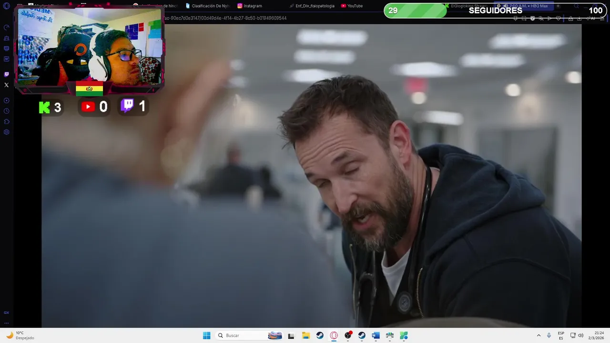Click the address bar URL field
The image size is (610, 343).
[334, 18]
